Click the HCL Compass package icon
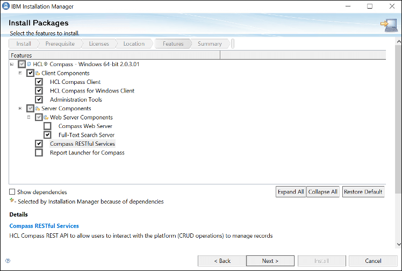 [x=29, y=64]
